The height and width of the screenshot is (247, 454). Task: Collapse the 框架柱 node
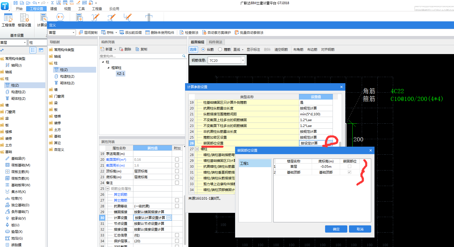pos(108,68)
